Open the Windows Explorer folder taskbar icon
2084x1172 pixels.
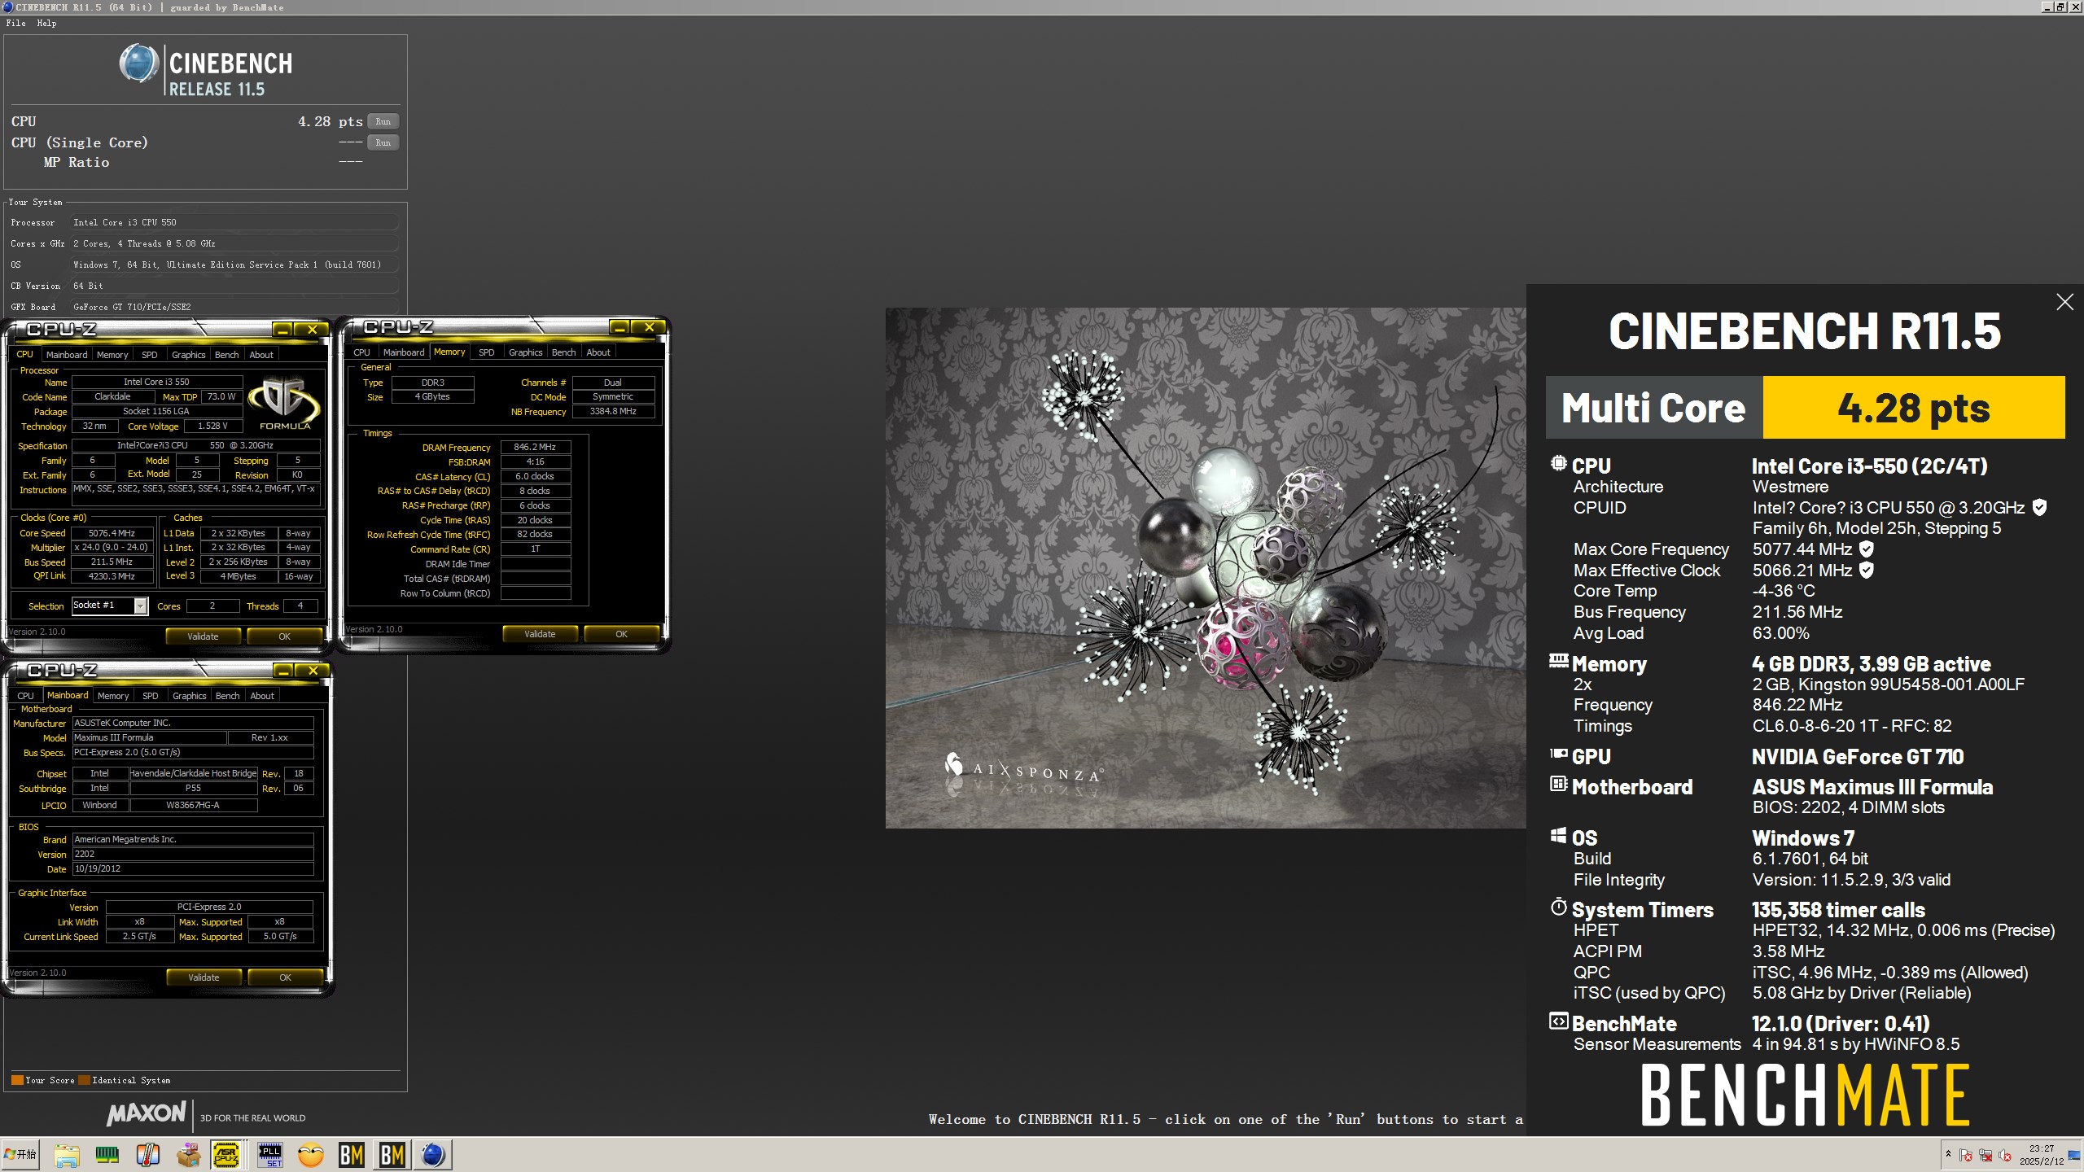tap(67, 1155)
